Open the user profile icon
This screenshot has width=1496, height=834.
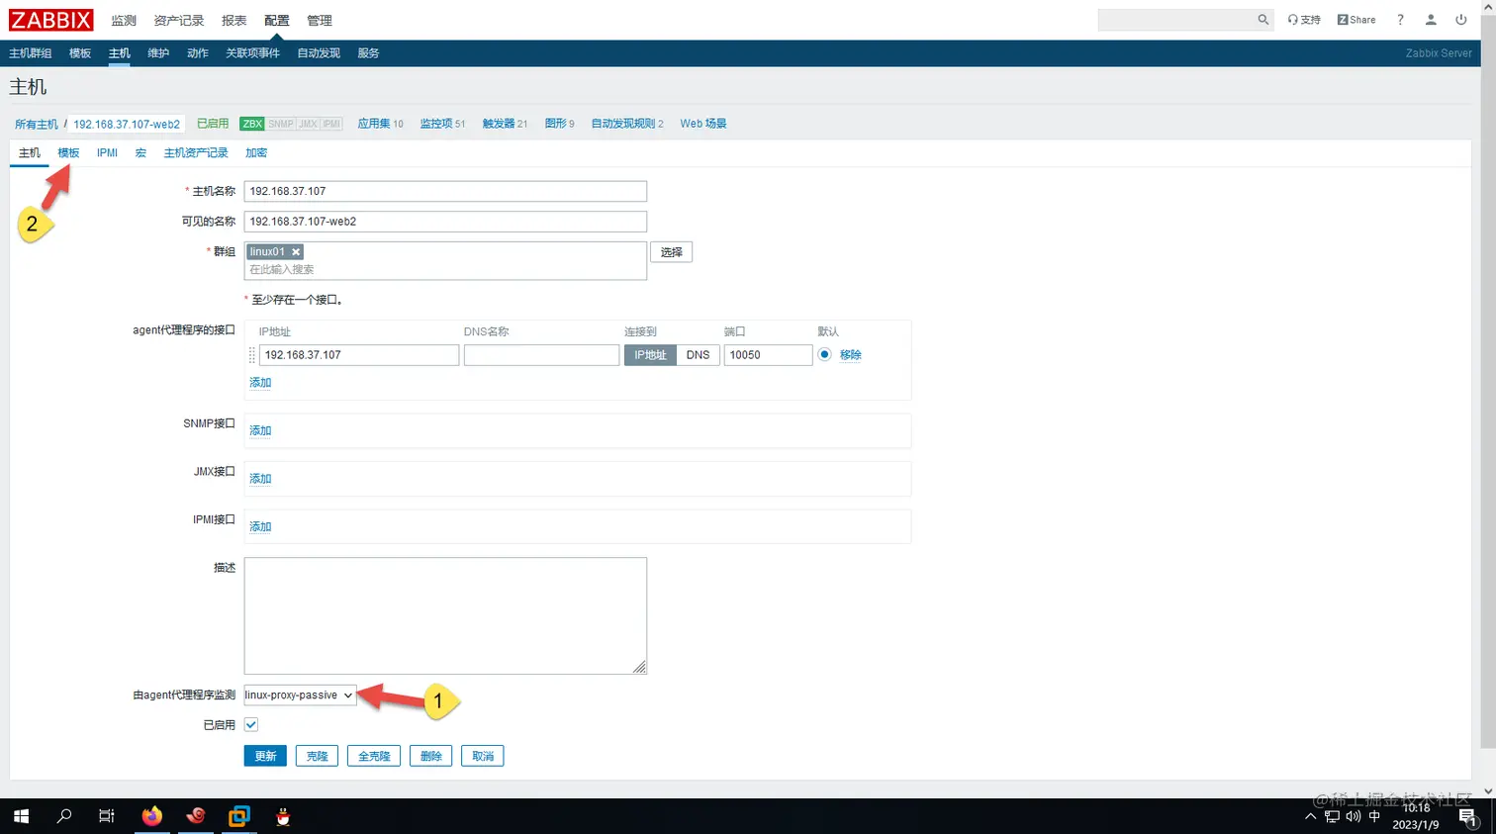(x=1431, y=20)
